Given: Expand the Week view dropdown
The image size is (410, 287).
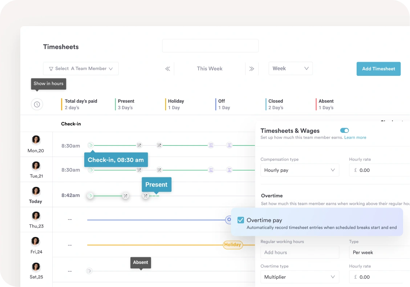Looking at the screenshot, I should (x=291, y=69).
